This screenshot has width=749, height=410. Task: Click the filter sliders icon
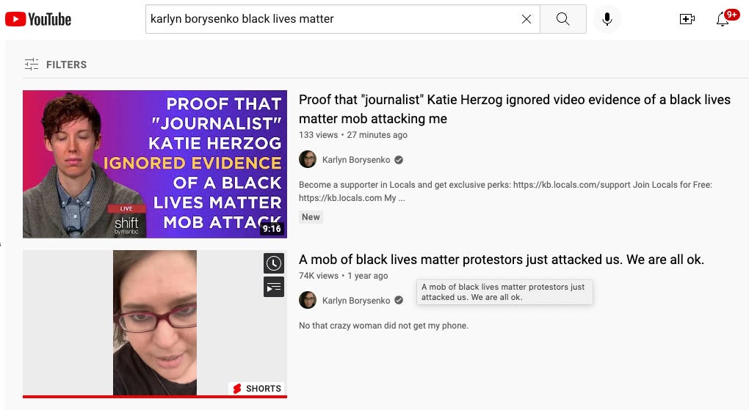(32, 65)
